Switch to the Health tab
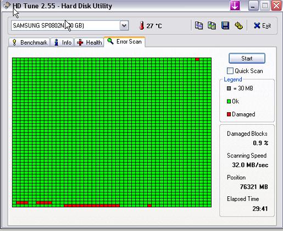Image resolution: width=283 pixels, height=231 pixels. pyautogui.click(x=89, y=42)
